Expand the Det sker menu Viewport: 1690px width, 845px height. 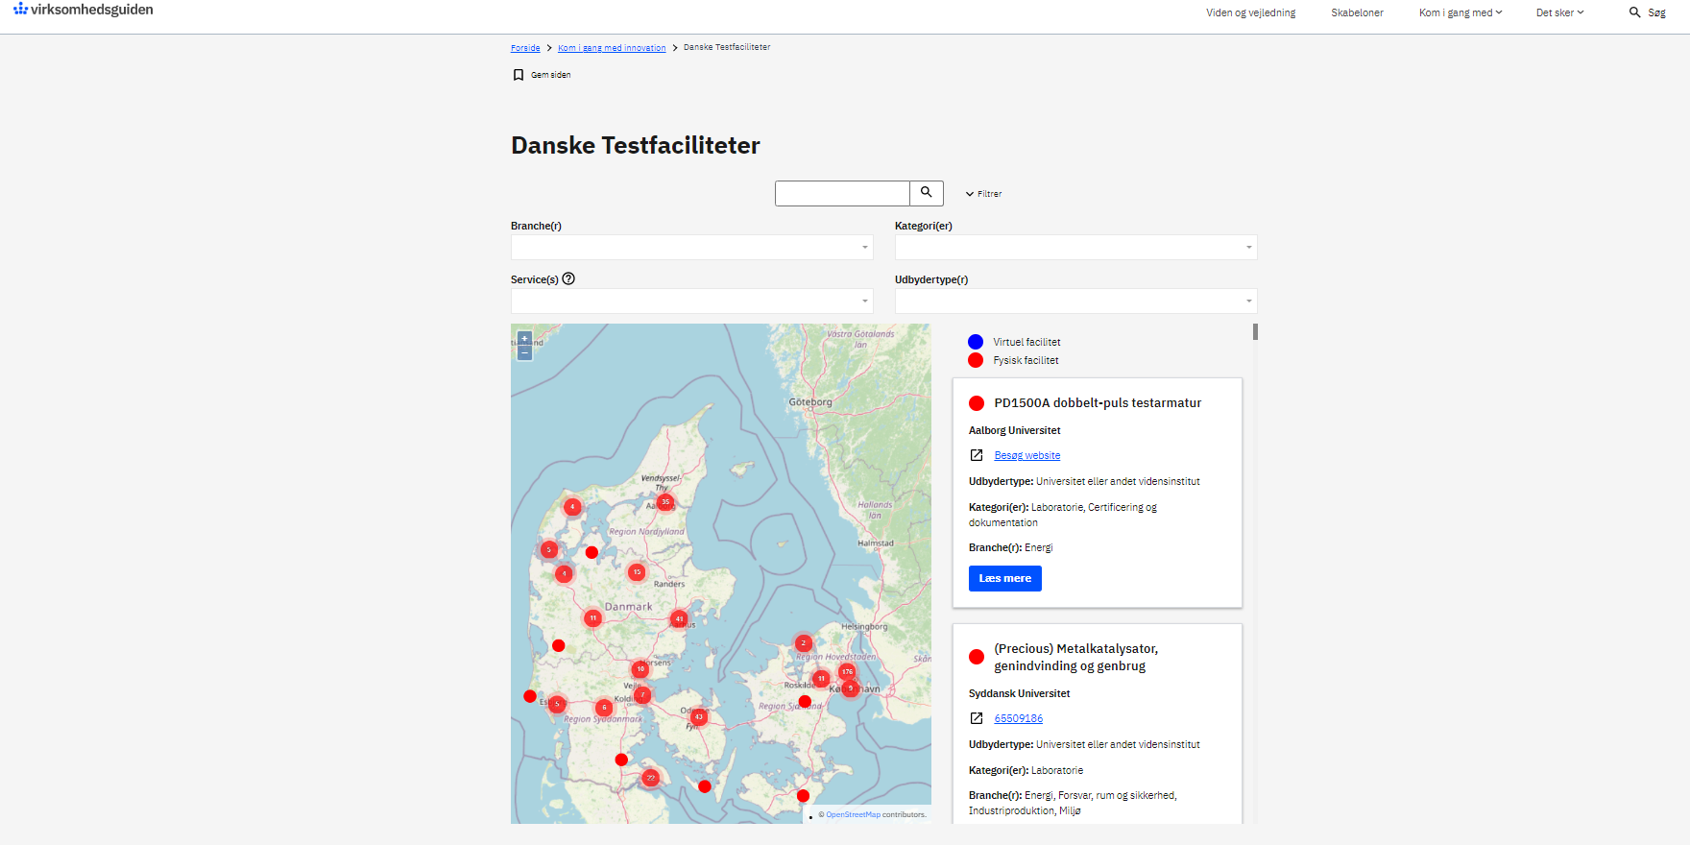point(1559,12)
